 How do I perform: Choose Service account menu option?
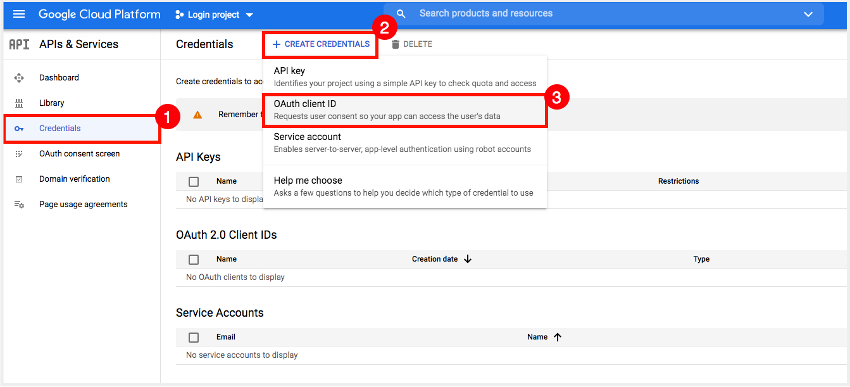click(405, 143)
